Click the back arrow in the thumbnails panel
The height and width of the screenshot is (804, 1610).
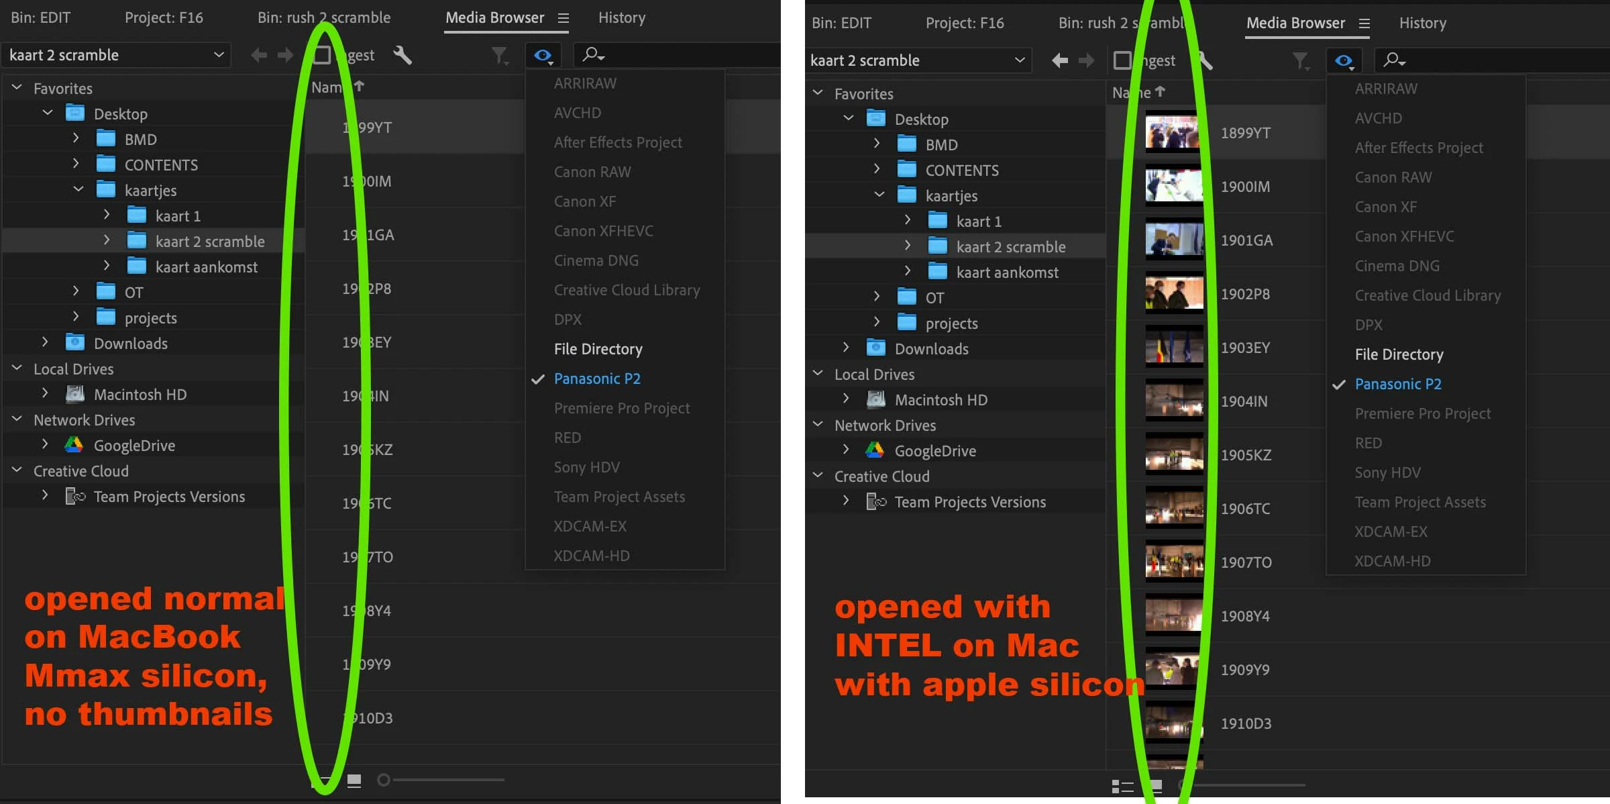click(1059, 60)
